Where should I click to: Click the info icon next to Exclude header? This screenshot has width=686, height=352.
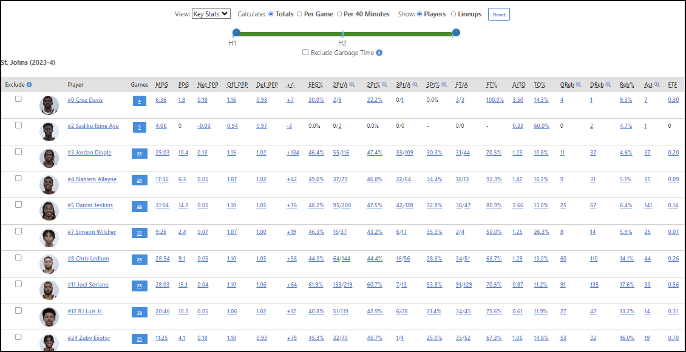(30, 85)
